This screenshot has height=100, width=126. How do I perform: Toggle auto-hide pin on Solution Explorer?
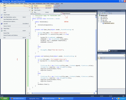[x=123, y=11]
